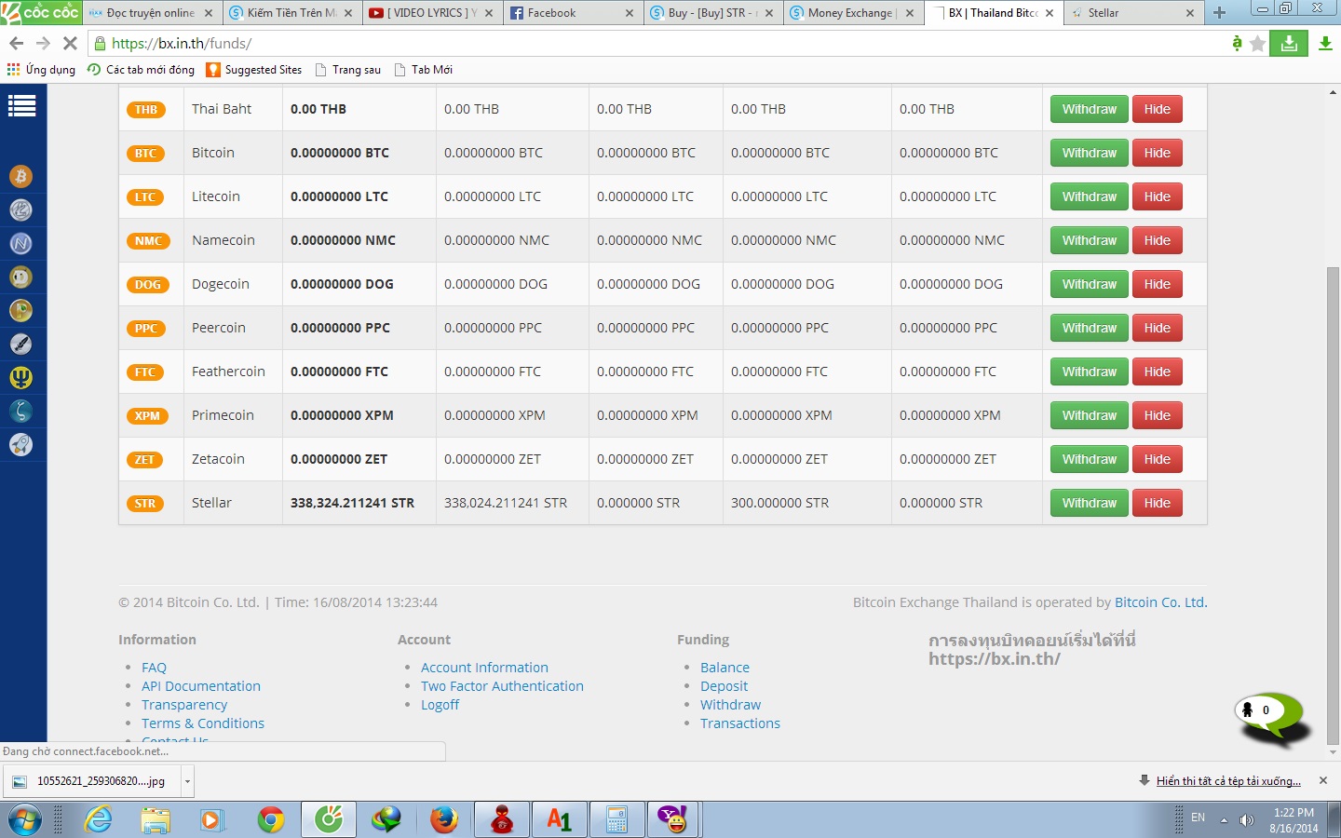Screen dimensions: 1341x838
Task: Hide the Litecoin row
Action: click(1158, 196)
